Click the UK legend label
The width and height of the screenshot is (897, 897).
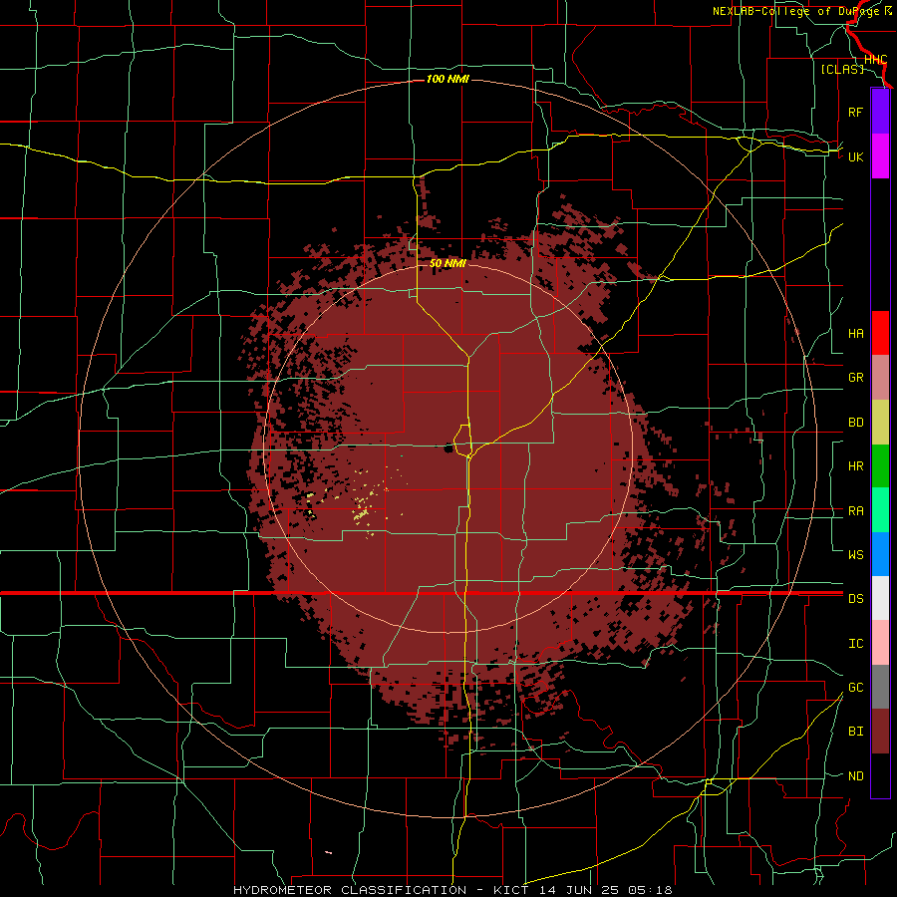point(855,156)
